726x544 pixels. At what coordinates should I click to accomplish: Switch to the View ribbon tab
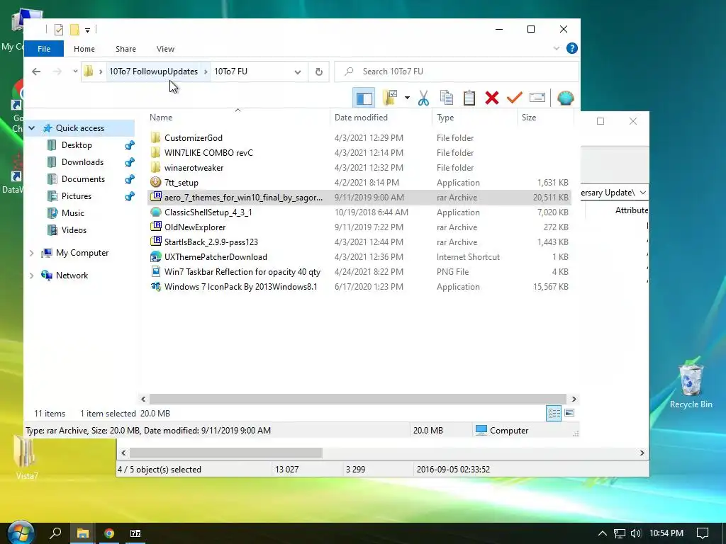(x=165, y=49)
